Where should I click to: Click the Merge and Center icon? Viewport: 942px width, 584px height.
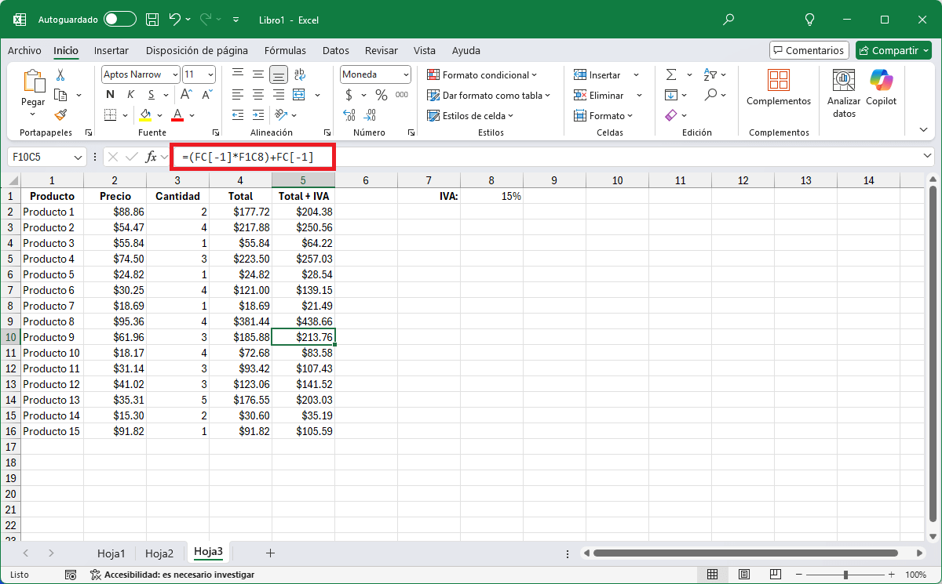(298, 95)
